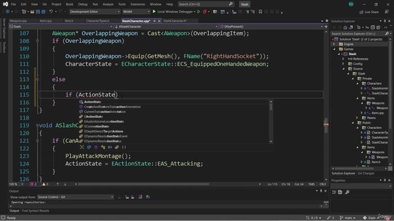
Task: Click the up arrow navigation below editor
Action: [57, 184]
